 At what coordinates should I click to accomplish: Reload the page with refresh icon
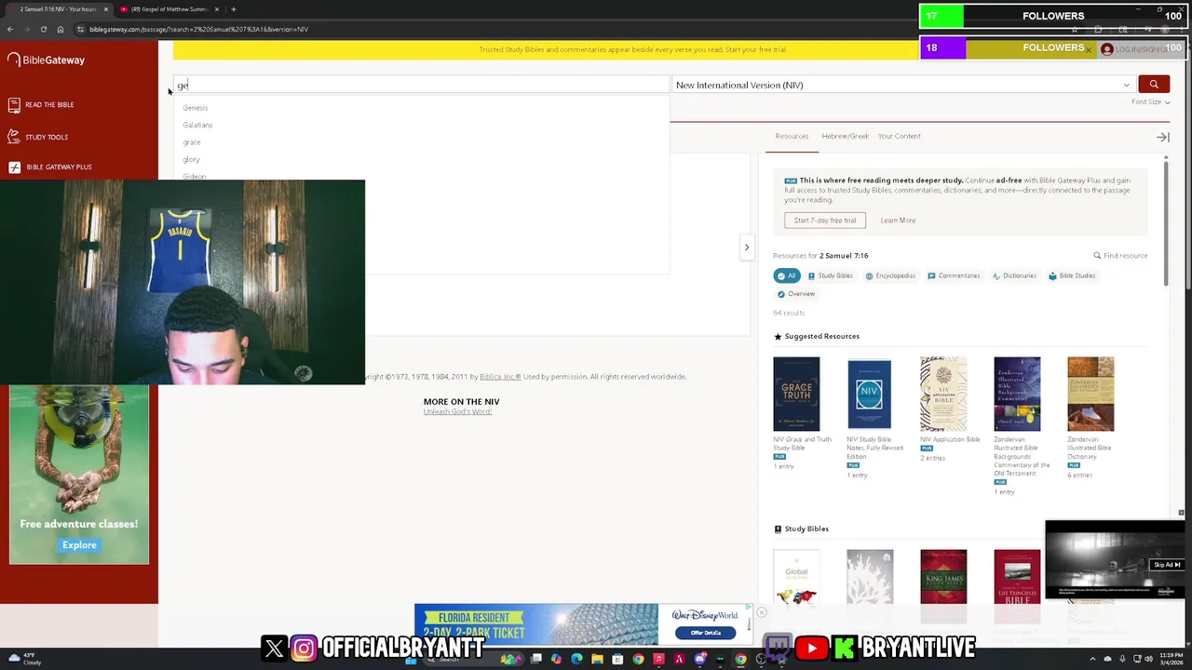coord(43,29)
